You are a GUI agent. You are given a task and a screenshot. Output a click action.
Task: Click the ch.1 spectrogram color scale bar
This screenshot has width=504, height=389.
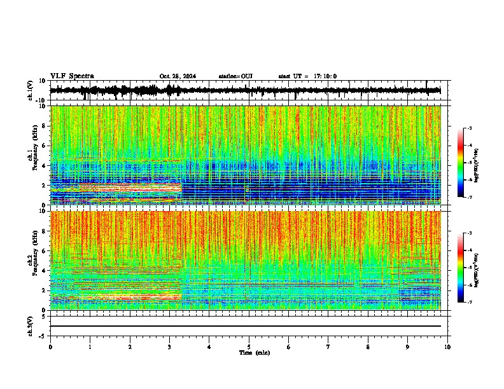tap(461, 163)
